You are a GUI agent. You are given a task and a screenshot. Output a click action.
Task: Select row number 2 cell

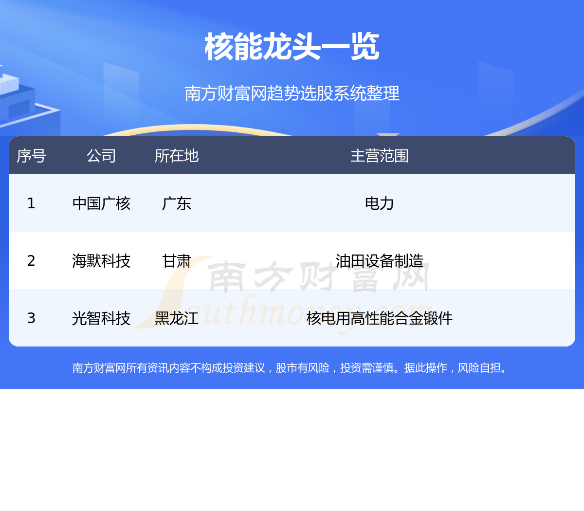(31, 261)
